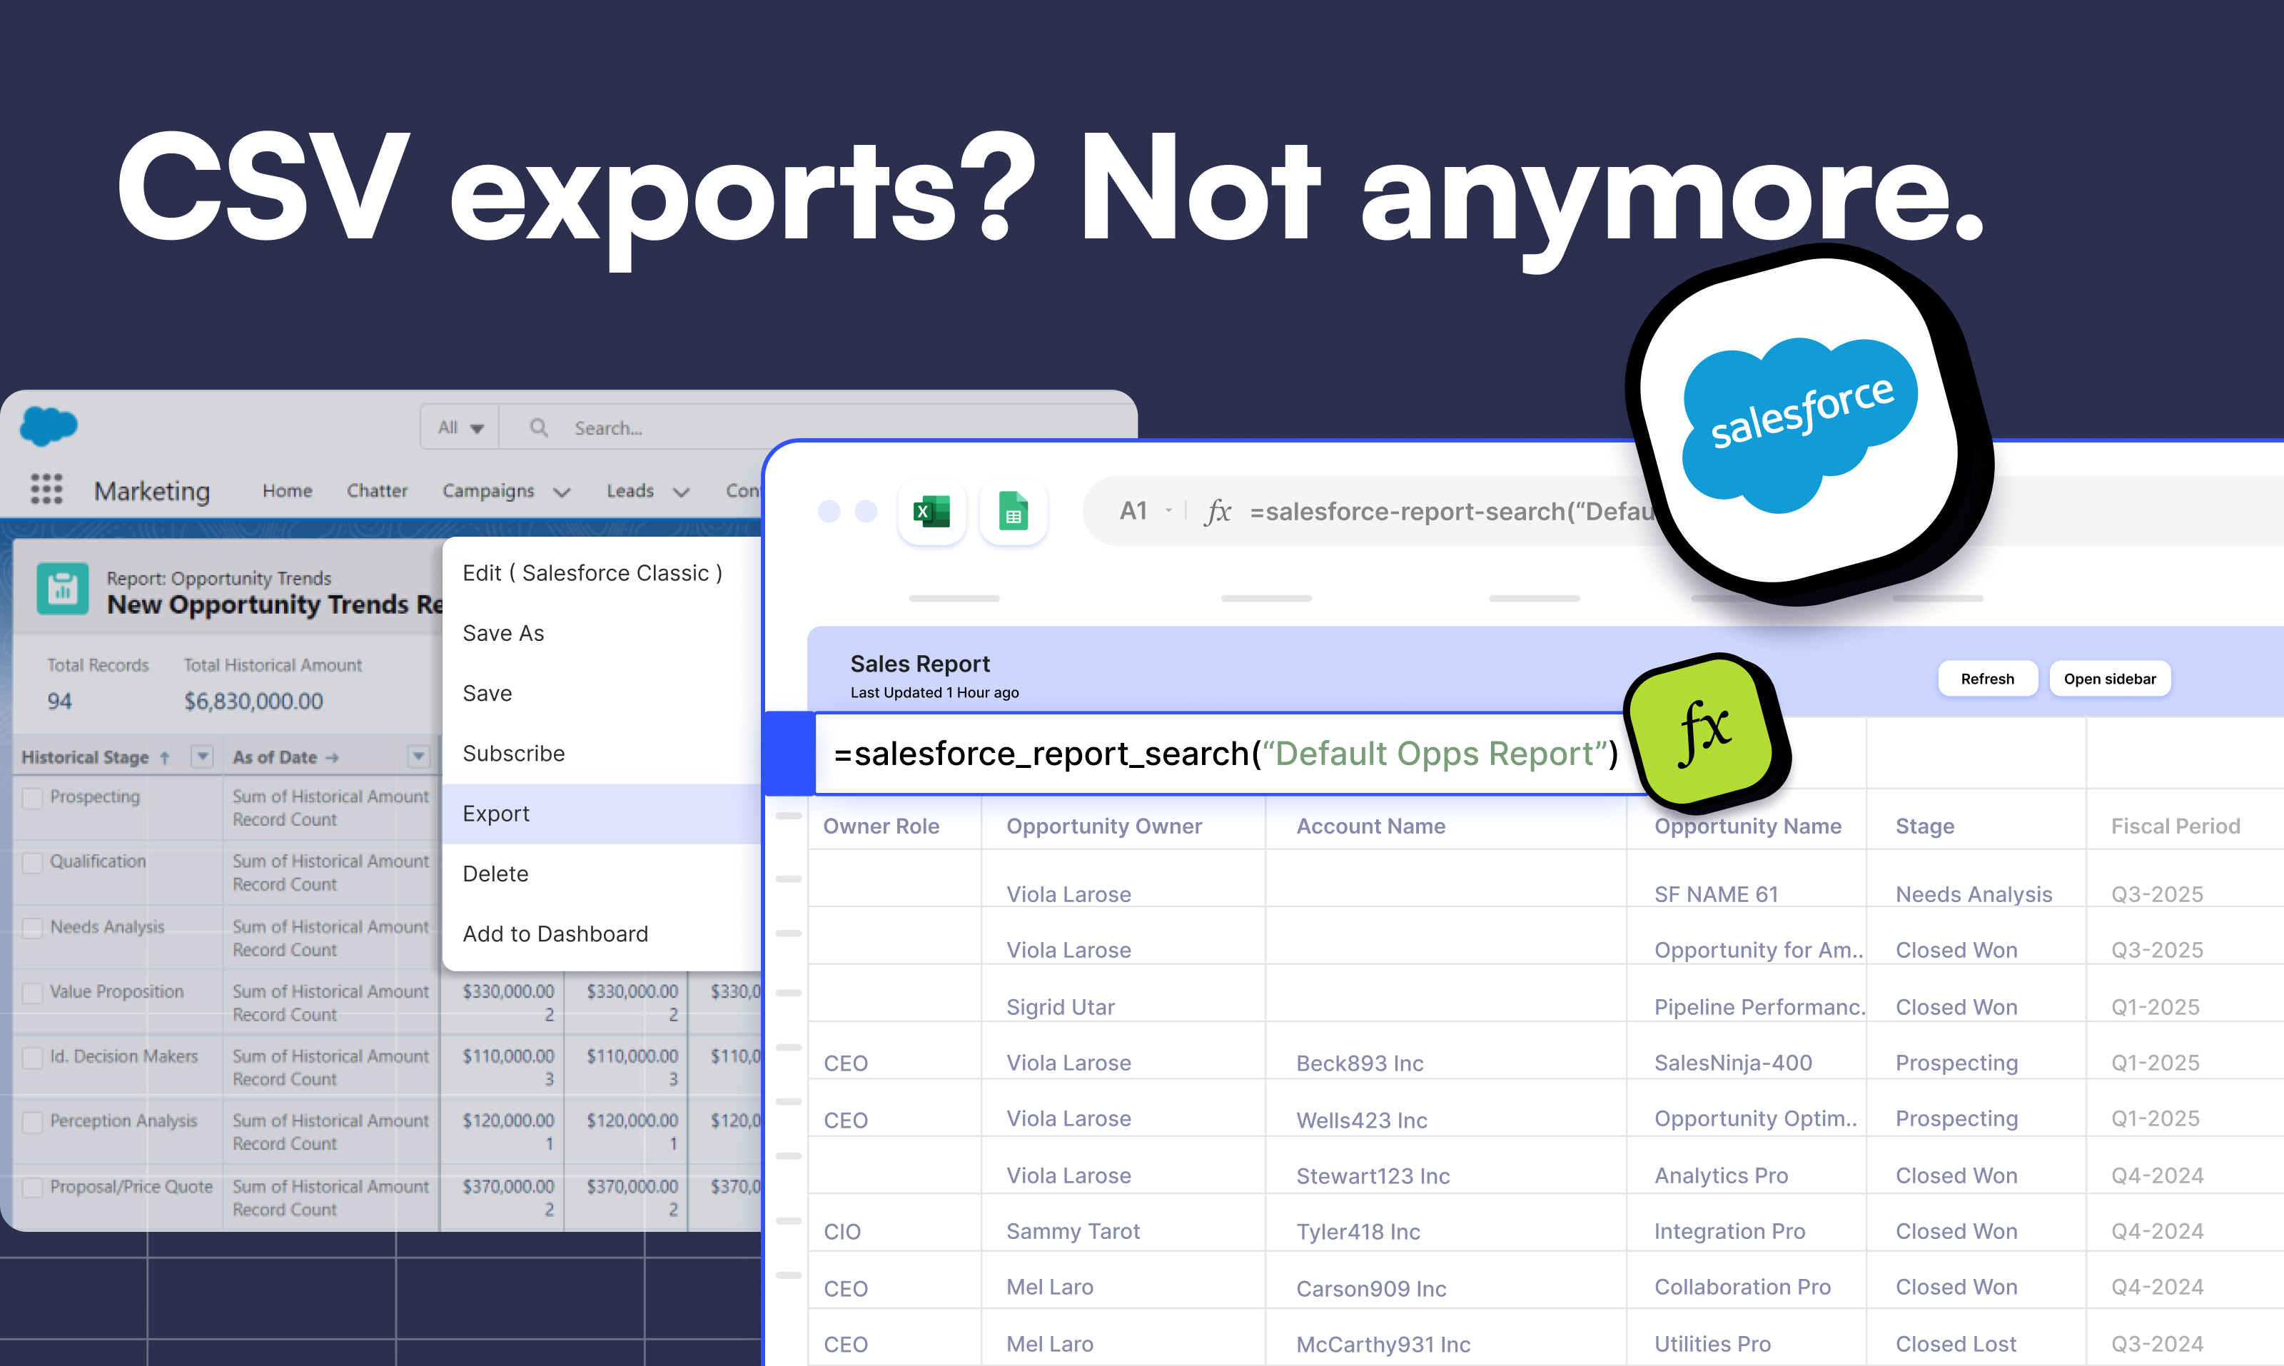Click the Total Records value 94
2284x1366 pixels.
(59, 702)
